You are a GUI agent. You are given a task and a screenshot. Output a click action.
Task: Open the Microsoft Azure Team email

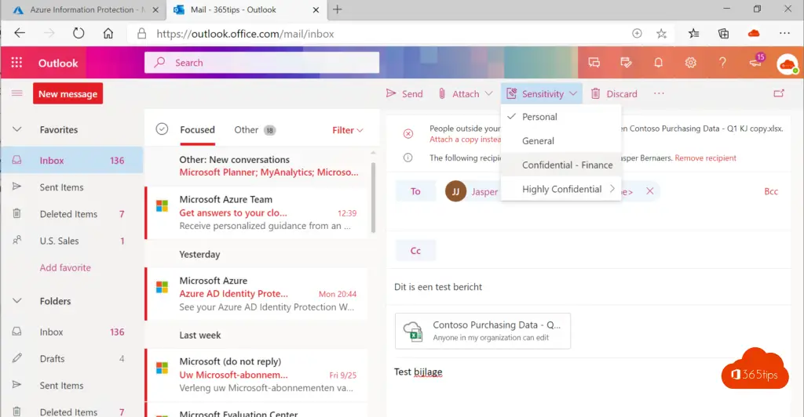click(257, 212)
